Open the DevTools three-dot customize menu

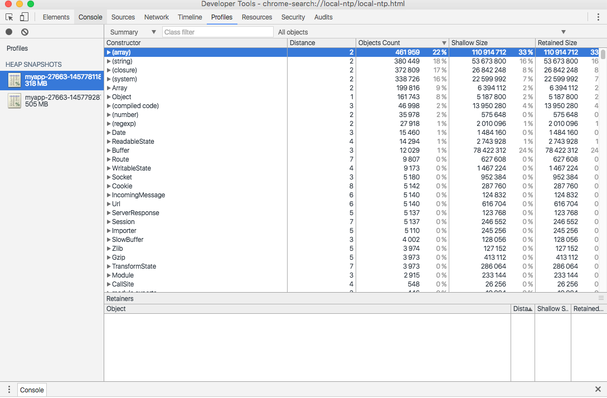click(598, 17)
